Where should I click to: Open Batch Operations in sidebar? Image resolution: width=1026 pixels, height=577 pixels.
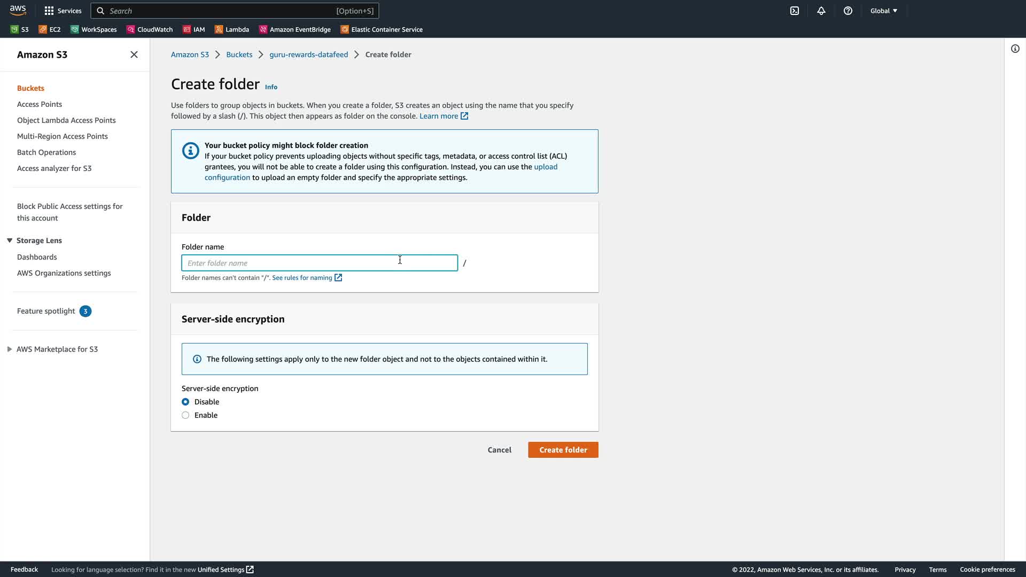(x=46, y=152)
